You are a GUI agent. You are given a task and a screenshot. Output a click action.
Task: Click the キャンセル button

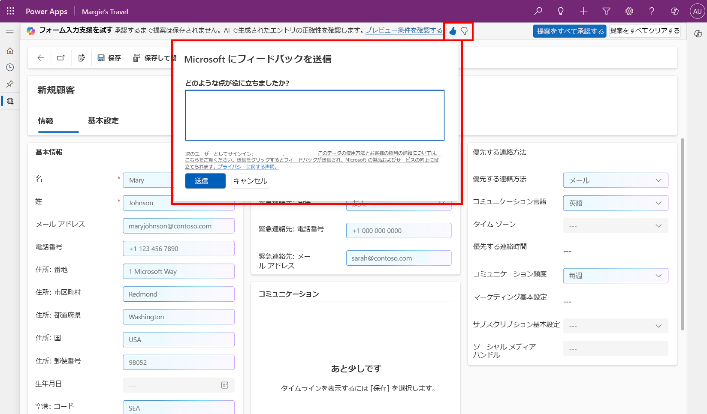[251, 181]
